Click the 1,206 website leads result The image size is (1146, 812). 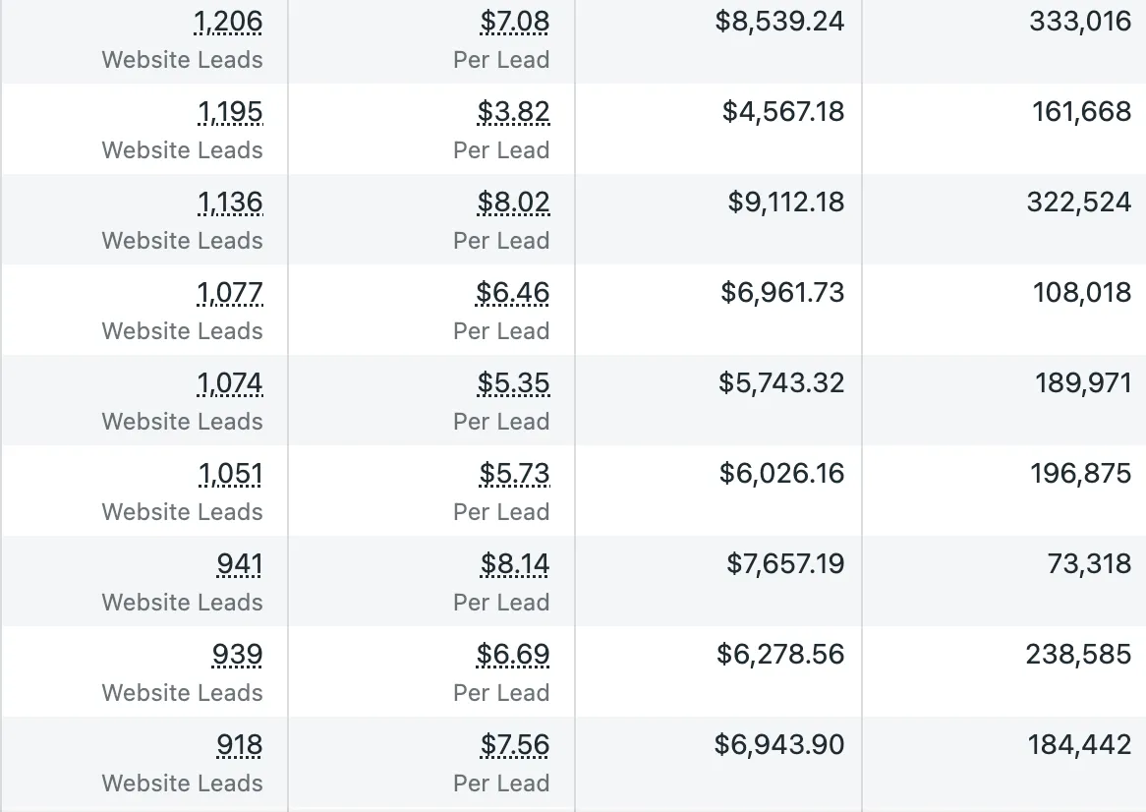click(228, 22)
